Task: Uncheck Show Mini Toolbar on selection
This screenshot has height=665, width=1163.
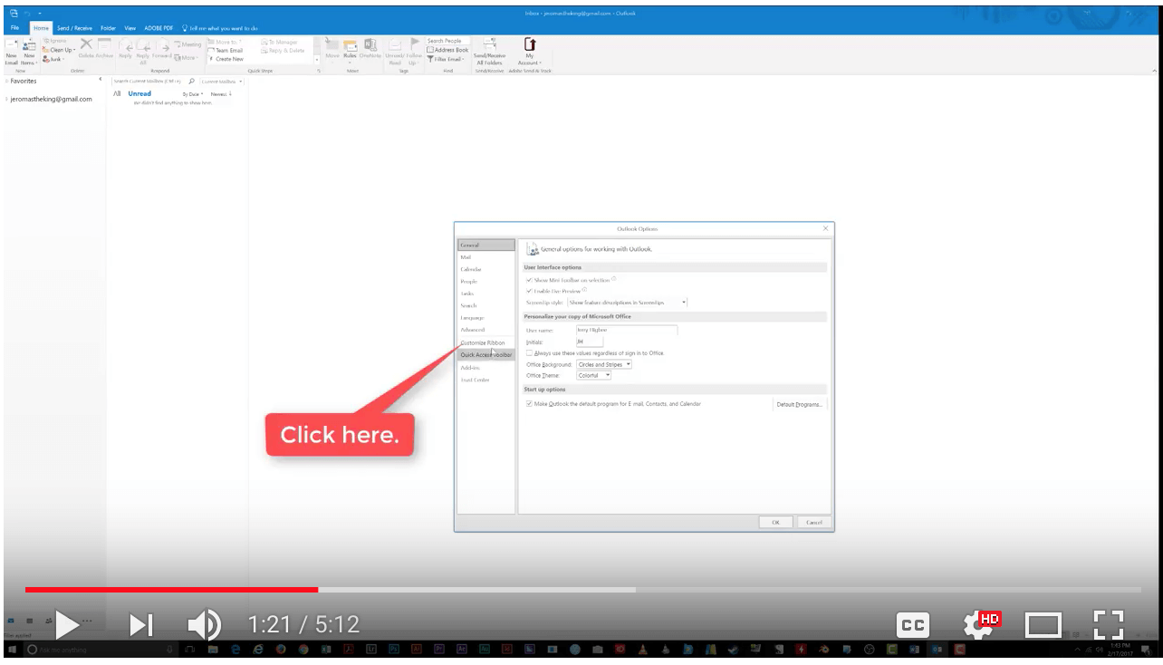Action: click(529, 280)
